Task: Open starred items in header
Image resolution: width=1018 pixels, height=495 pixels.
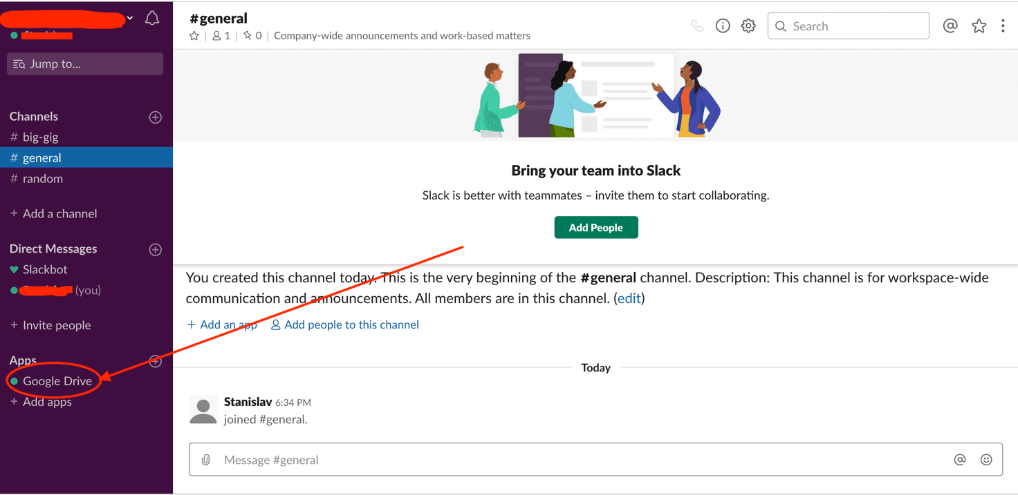Action: click(x=979, y=26)
